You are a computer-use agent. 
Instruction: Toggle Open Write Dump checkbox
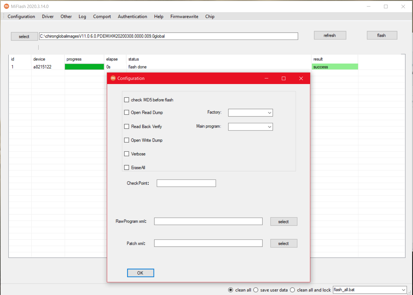coord(127,140)
